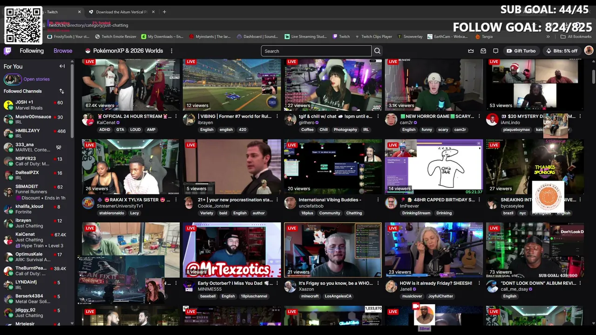Open options menu for ibrayen's stream card
The image size is (596, 335).
(277, 116)
